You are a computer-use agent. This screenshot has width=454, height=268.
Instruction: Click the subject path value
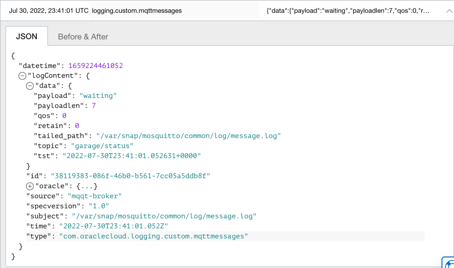click(x=164, y=216)
